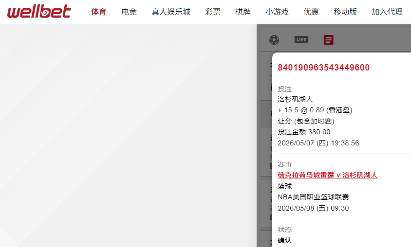
Task: Go to 真人娱乐城 live casino
Action: point(171,12)
